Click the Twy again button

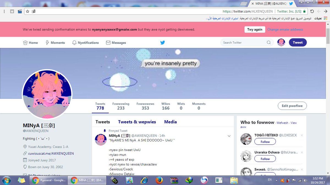click(x=255, y=29)
